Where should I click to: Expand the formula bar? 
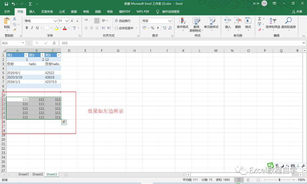(x=304, y=43)
